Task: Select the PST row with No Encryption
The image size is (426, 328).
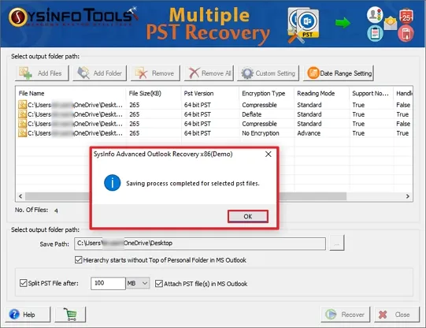Action: click(214, 133)
